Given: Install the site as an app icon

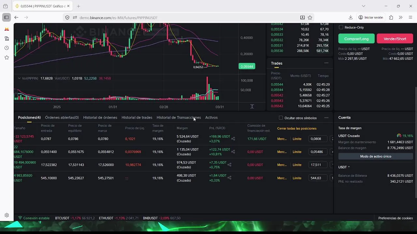Looking at the screenshot, I should [x=302, y=18].
